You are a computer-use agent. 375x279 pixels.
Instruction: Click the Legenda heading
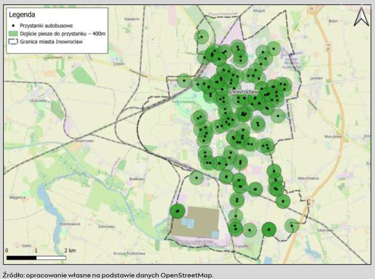(22, 14)
